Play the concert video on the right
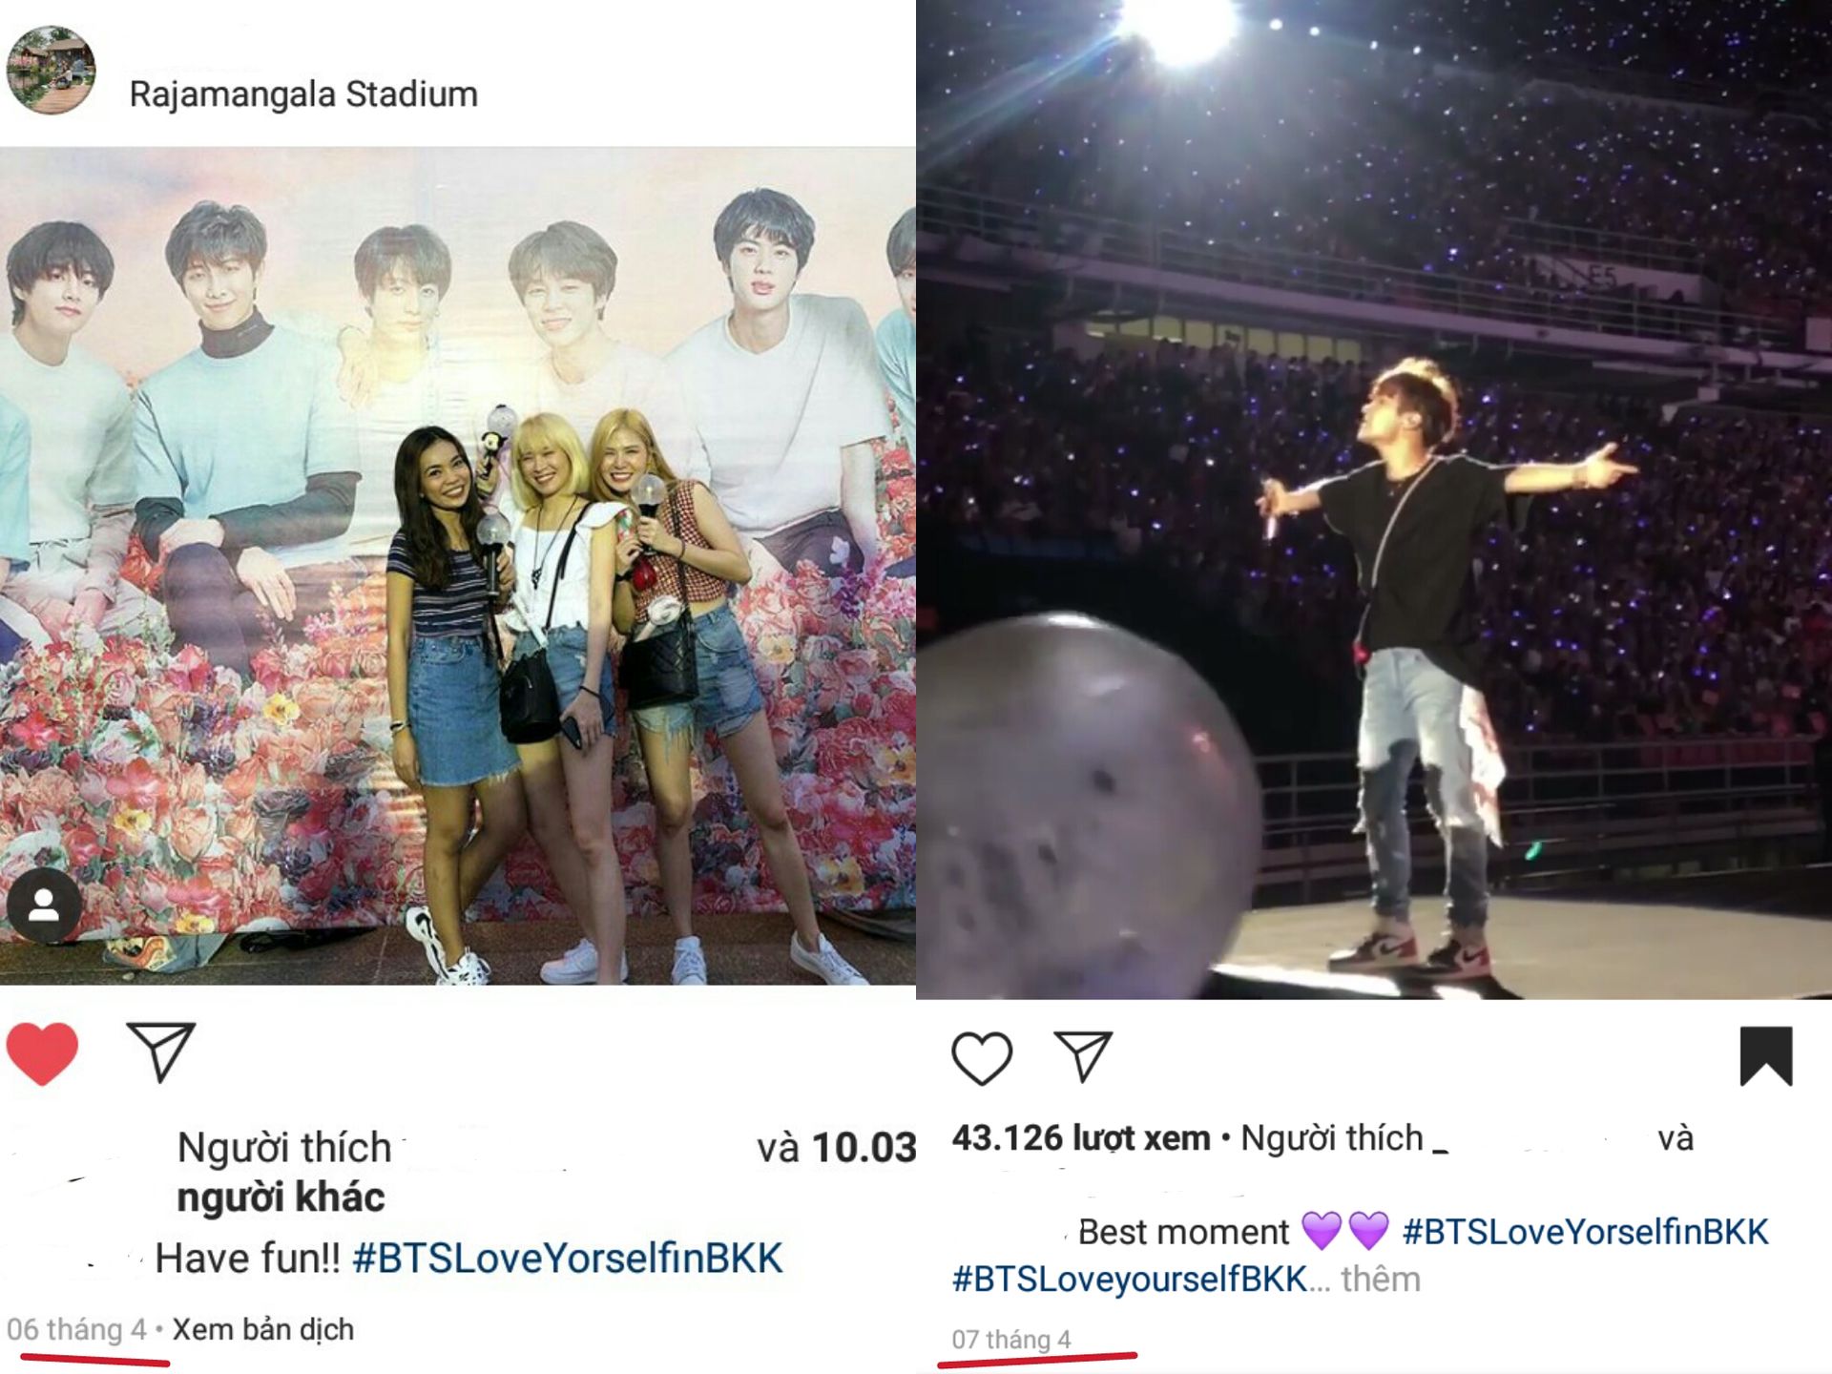The height and width of the screenshot is (1374, 1832). pos(1374,499)
